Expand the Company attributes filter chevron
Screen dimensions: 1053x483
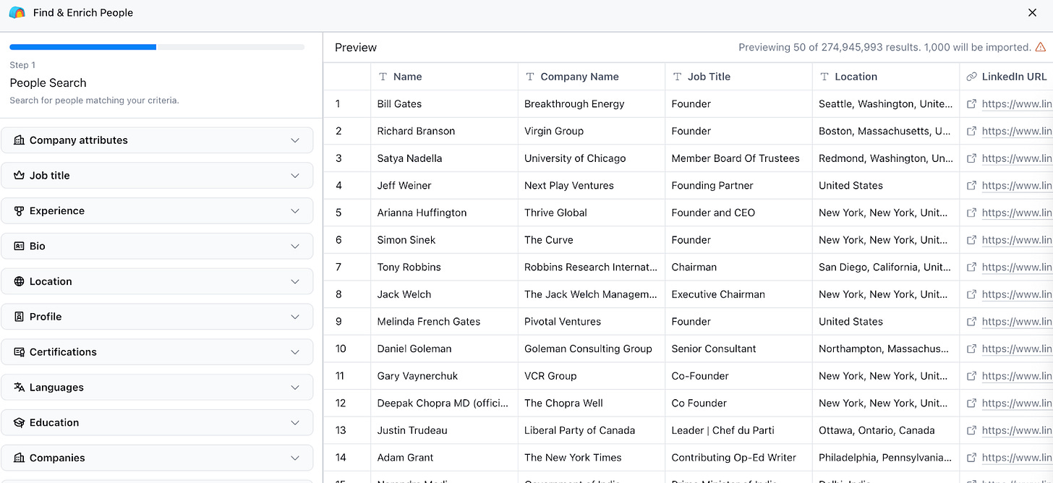point(295,140)
